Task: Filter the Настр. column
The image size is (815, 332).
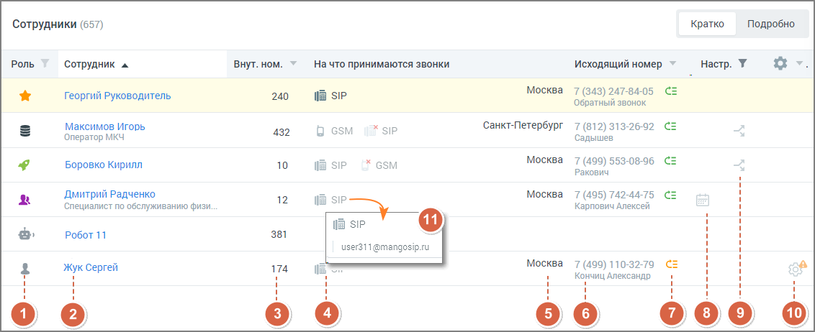Action: coord(743,64)
